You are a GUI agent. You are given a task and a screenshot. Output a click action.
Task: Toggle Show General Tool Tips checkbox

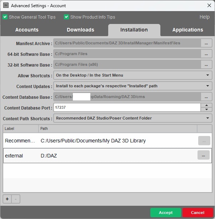5,17
